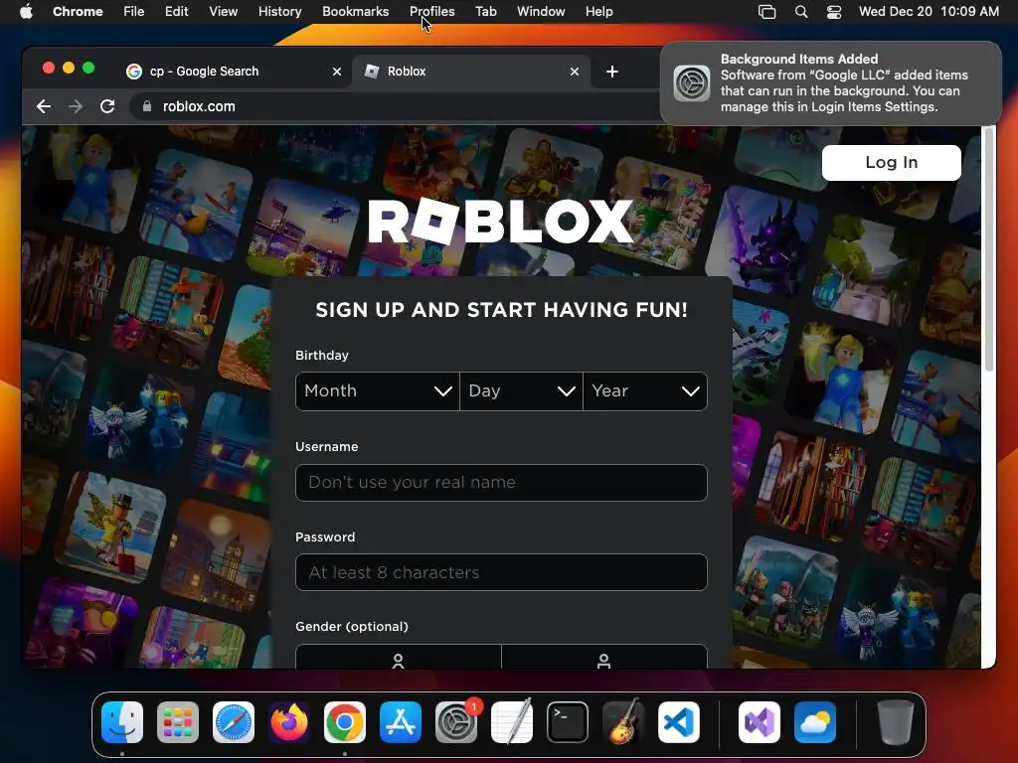Open Visual Studio Code from the Dock
This screenshot has height=763, width=1018.
(678, 722)
